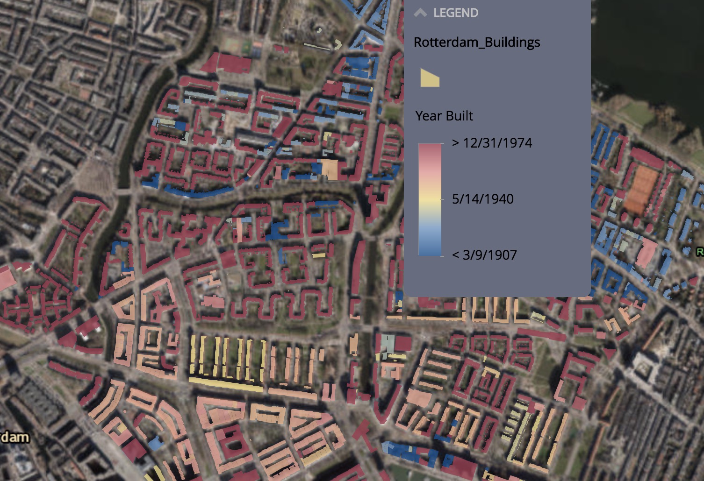Select the Rotterdam_Buildings layer name
Image resolution: width=704 pixels, height=481 pixels.
coord(477,42)
